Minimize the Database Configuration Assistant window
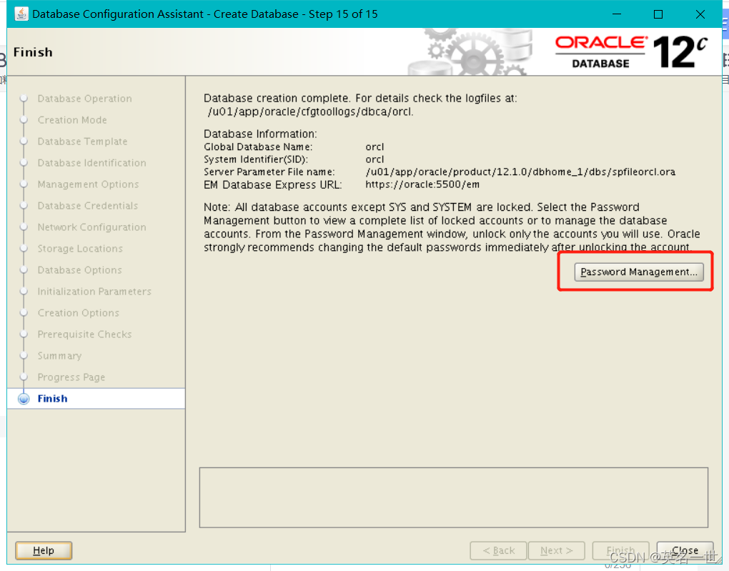This screenshot has height=571, width=729. pos(617,14)
